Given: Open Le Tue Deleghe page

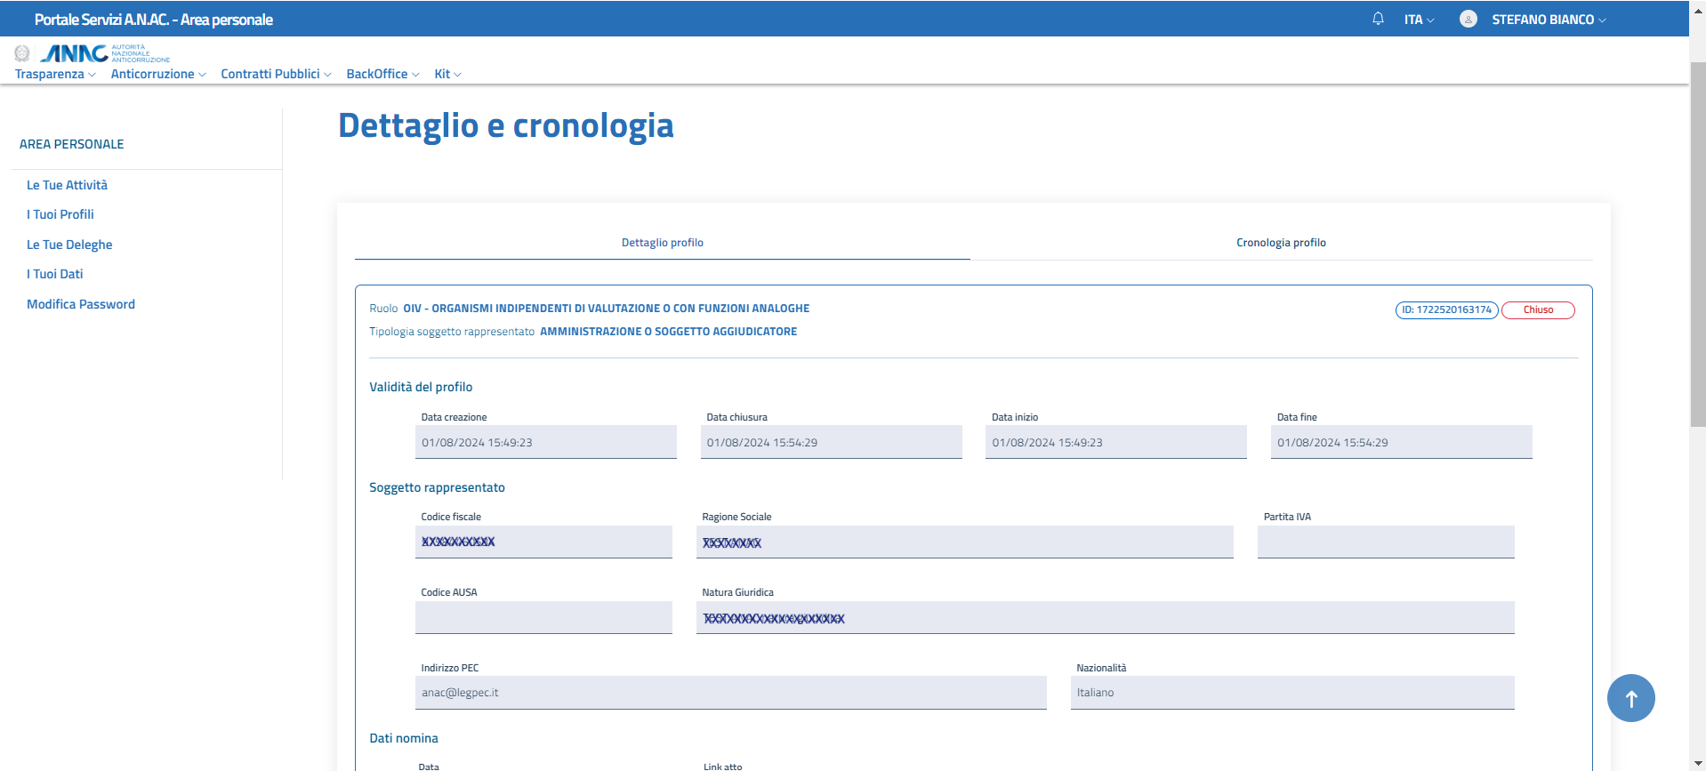Looking at the screenshot, I should coord(69,245).
